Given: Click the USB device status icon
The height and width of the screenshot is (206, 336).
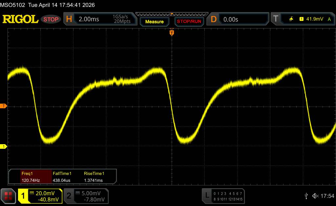Looking at the screenshot, I should [x=306, y=196].
